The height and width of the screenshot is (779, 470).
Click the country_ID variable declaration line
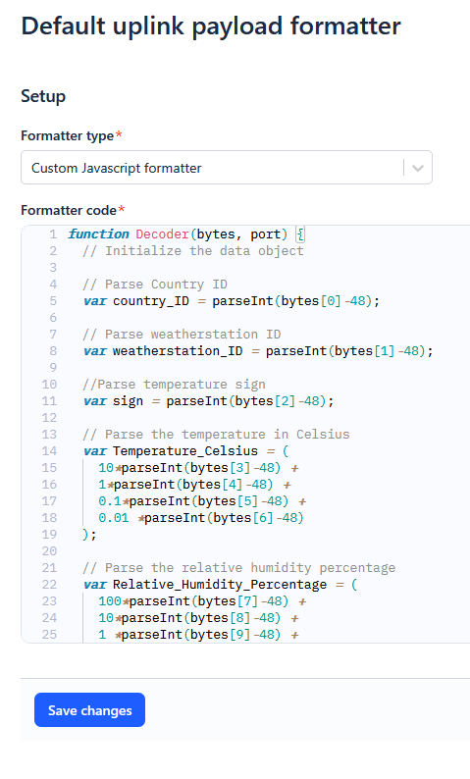pyautogui.click(x=232, y=301)
